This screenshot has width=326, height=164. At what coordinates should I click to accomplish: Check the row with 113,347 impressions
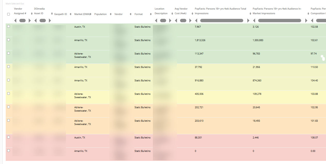(x=9, y=53)
